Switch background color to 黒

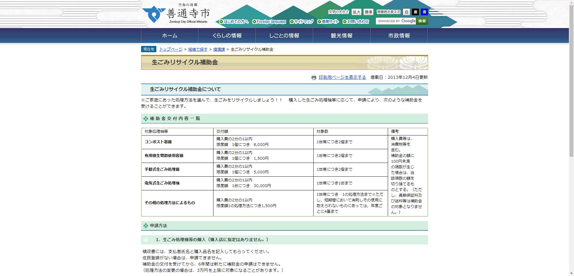coord(415,12)
